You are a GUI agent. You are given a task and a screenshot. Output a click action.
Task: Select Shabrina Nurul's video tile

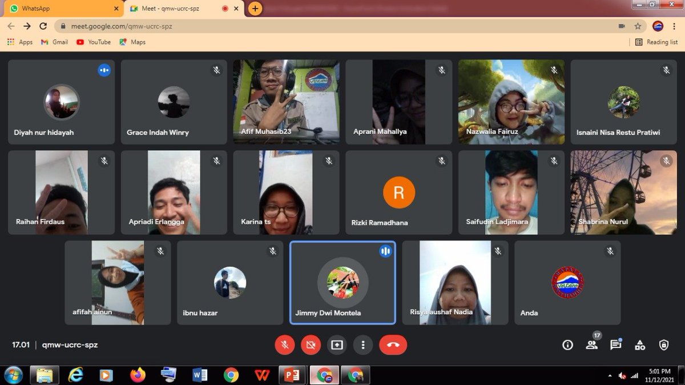[x=624, y=192]
